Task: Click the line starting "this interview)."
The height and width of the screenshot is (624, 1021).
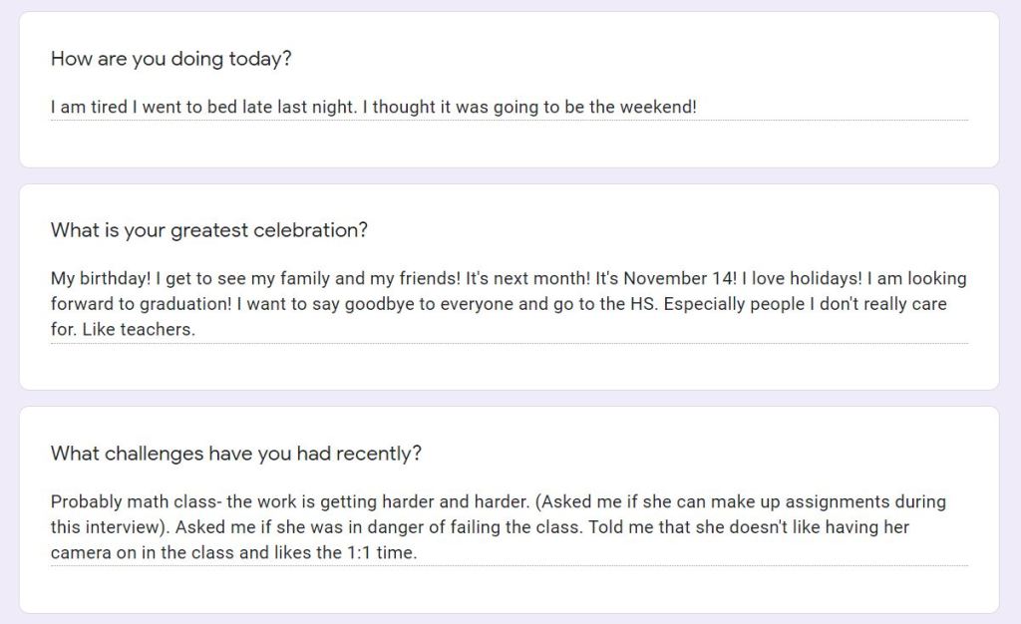Action: [x=479, y=526]
